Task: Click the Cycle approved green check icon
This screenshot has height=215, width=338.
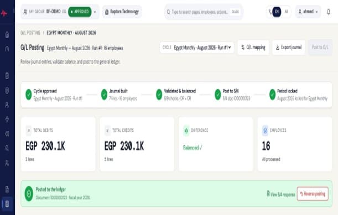Action: pyautogui.click(x=28, y=95)
